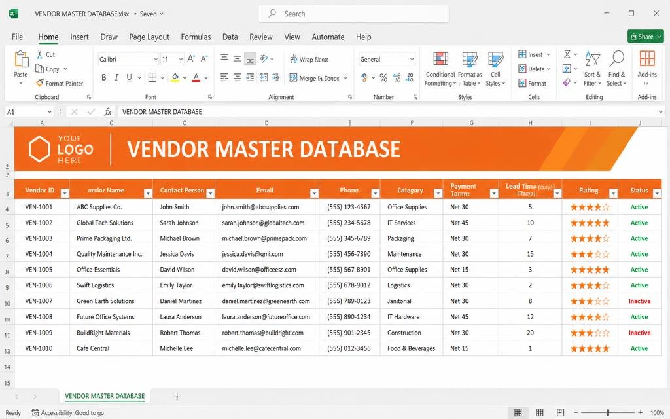Viewport: 670px width, 419px height.
Task: Click the zoom slider handle
Action: click(x=608, y=412)
